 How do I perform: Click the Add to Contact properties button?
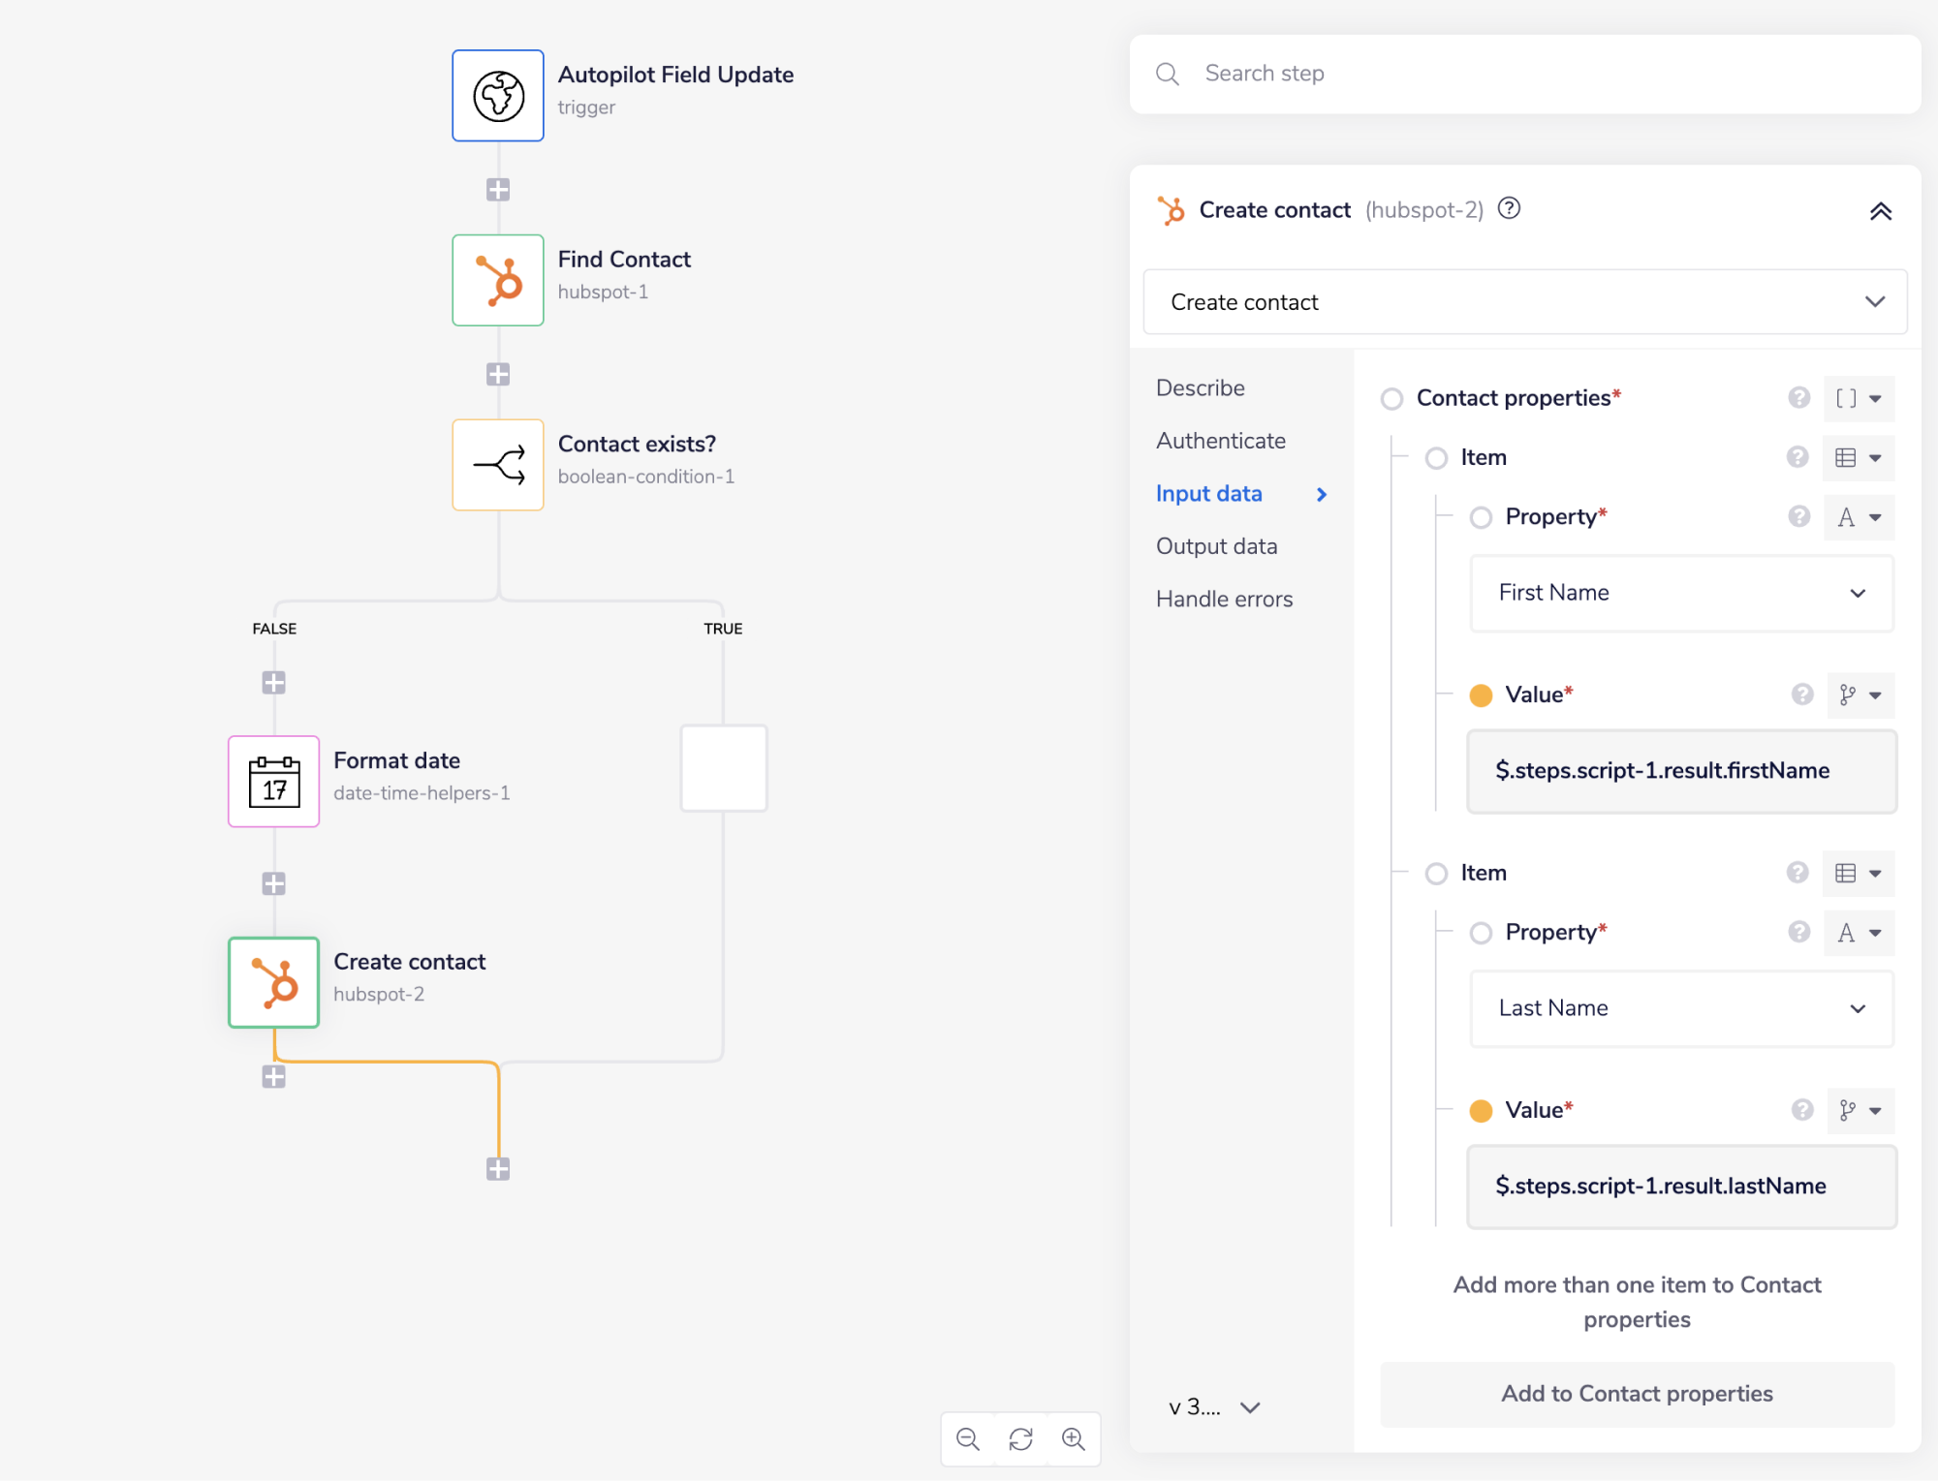pyautogui.click(x=1636, y=1394)
